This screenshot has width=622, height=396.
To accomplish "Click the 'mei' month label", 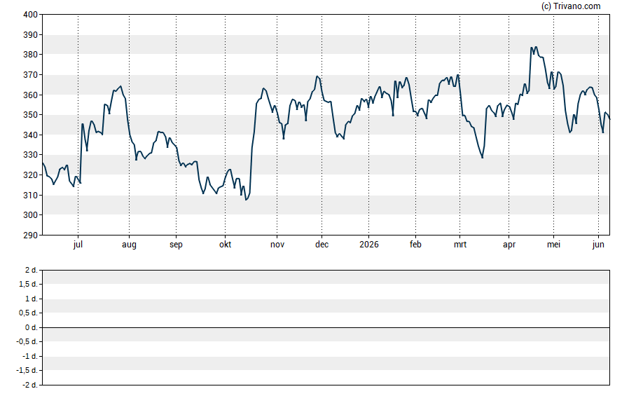I will tap(554, 245).
